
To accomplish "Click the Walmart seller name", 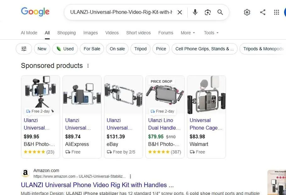I will (199, 144).
